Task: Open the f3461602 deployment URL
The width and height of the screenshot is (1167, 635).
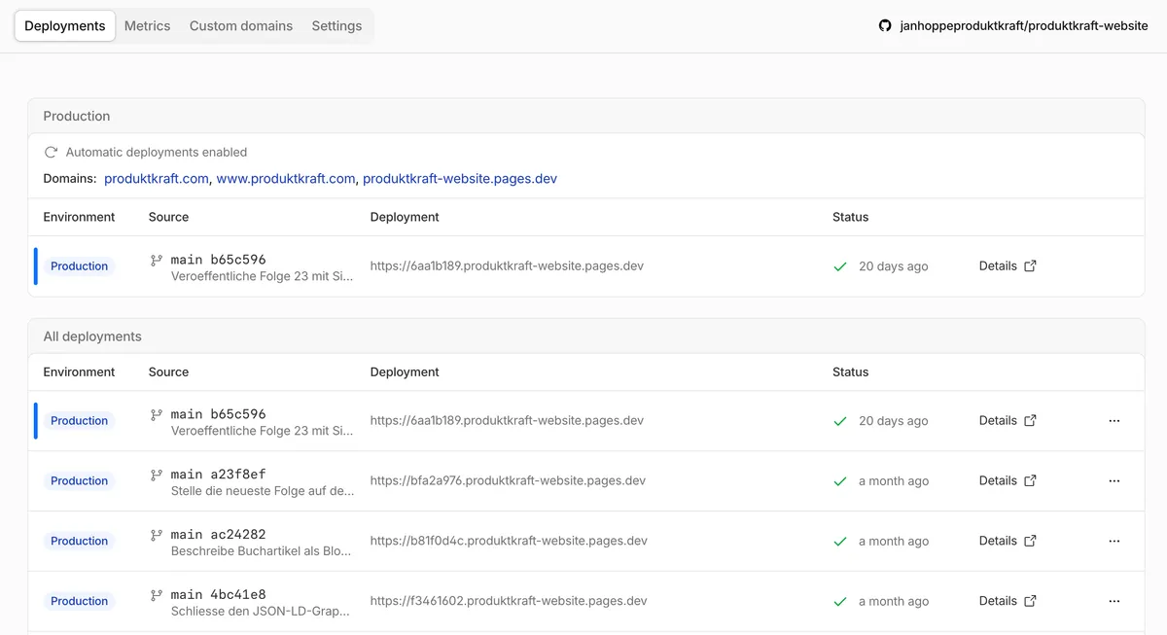Action: [509, 601]
